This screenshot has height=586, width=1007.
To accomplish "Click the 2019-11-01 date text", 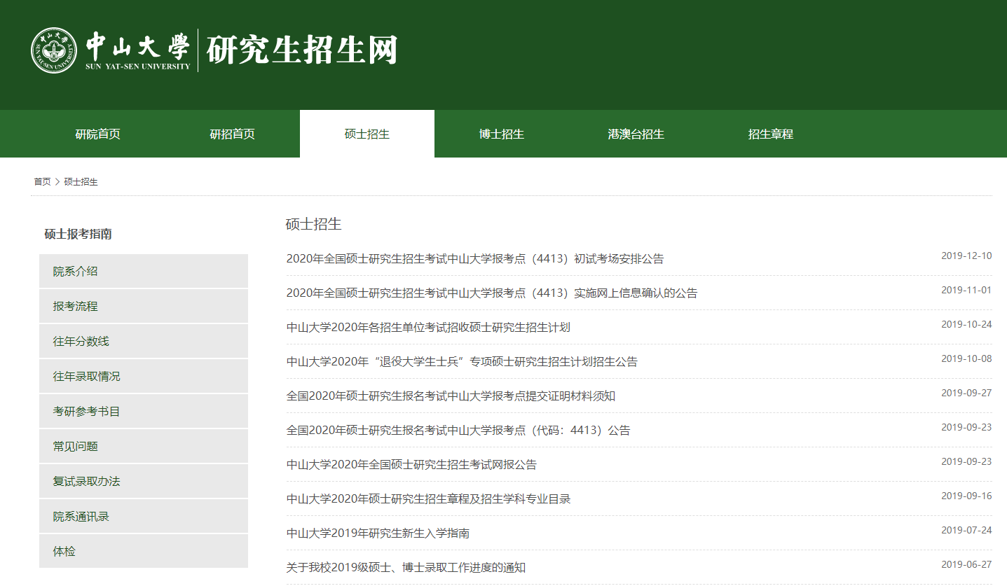I will pos(966,290).
